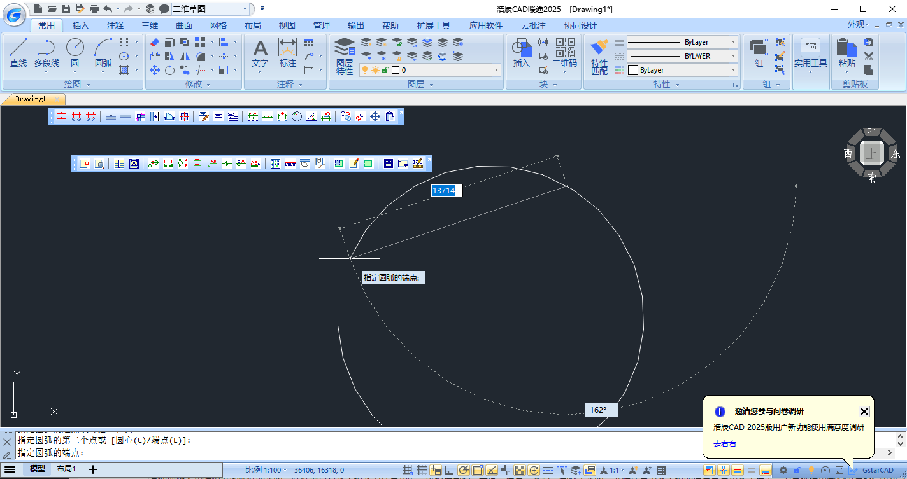Add a new layout with the plus button
This screenshot has height=479, width=907.
[x=93, y=469]
